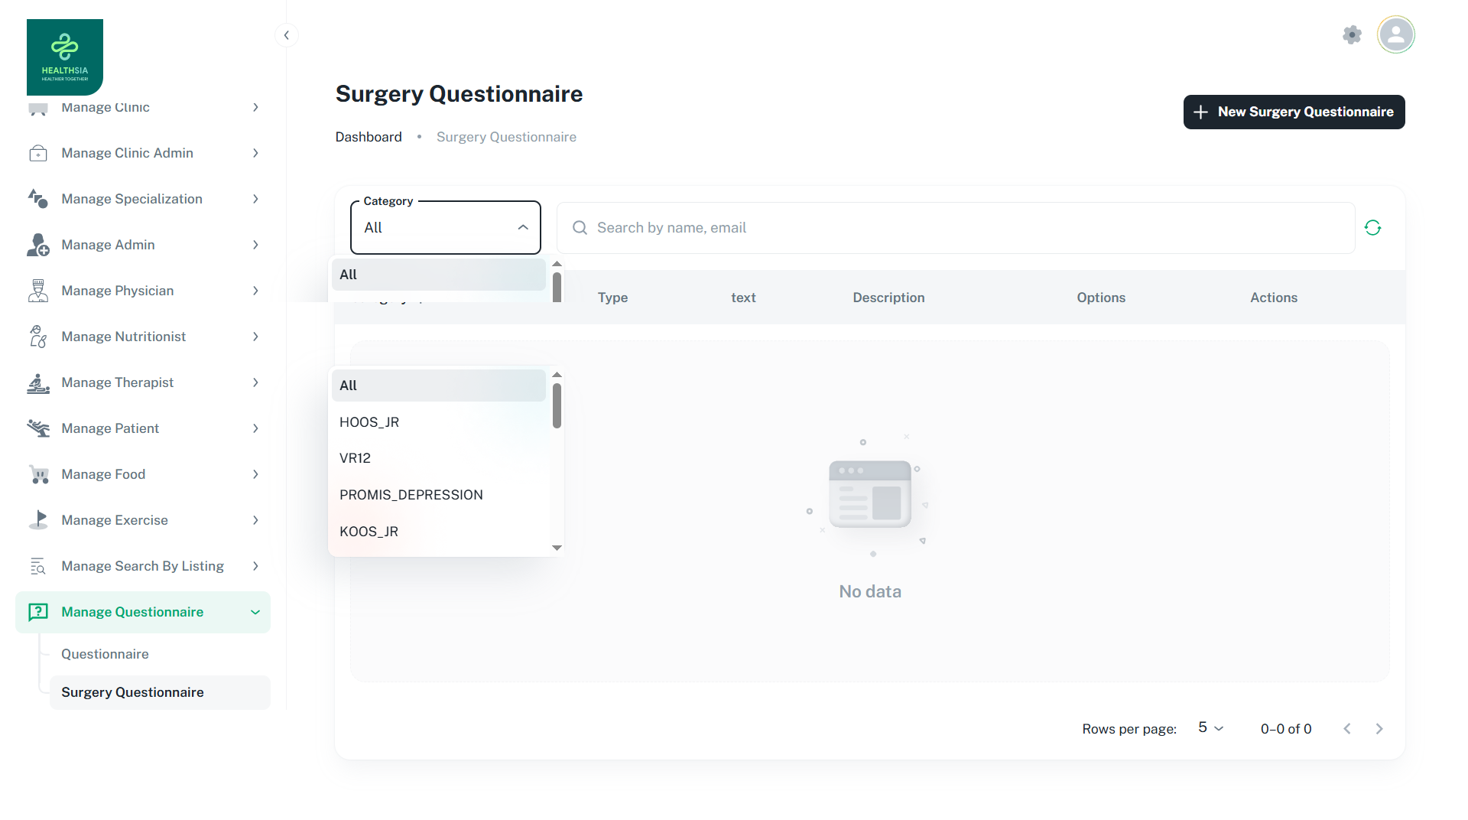Click the Manage Physician icon
Viewport: 1468px width, 820px height.
point(38,291)
